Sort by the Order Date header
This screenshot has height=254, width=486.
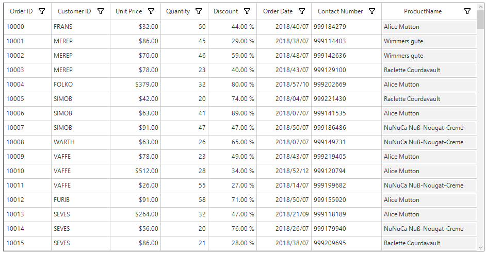pos(278,11)
